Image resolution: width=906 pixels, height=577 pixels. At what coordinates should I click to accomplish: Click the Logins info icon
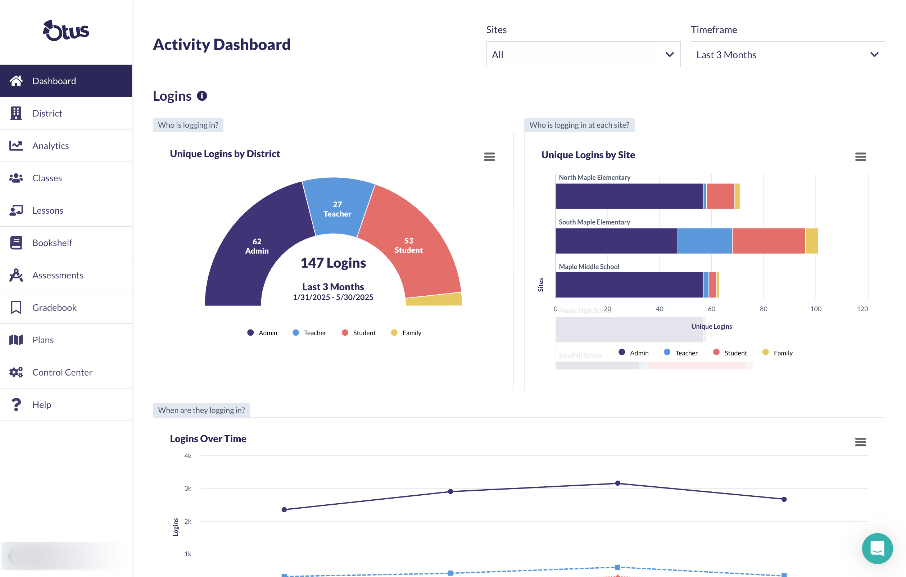202,96
